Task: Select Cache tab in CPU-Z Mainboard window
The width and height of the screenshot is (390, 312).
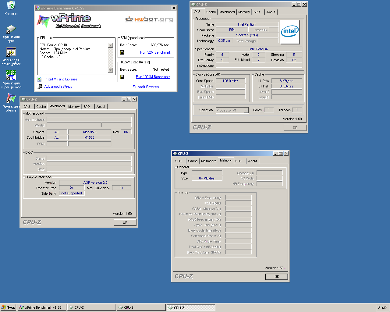Action: (x=41, y=107)
